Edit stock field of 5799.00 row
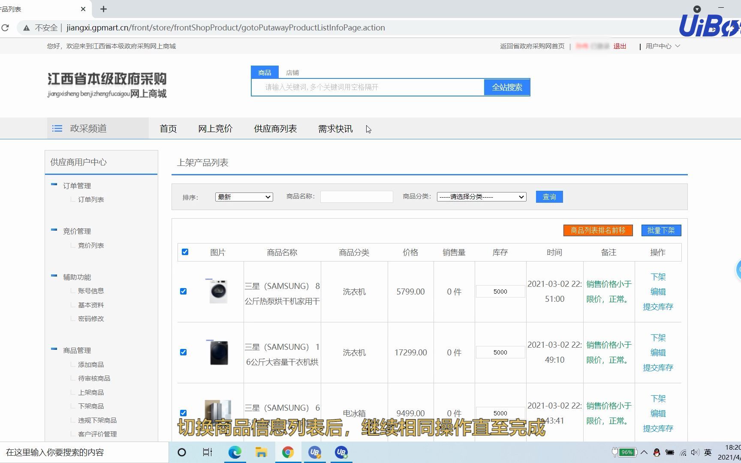Screen dimensions: 741x463 coord(500,292)
